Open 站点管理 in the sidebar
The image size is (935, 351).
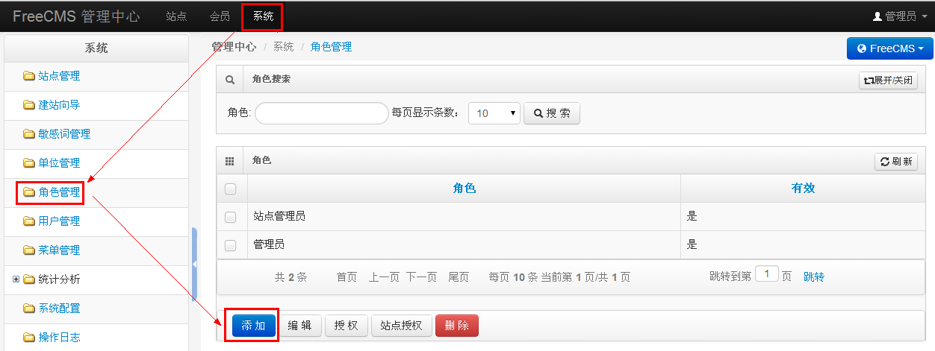click(59, 76)
